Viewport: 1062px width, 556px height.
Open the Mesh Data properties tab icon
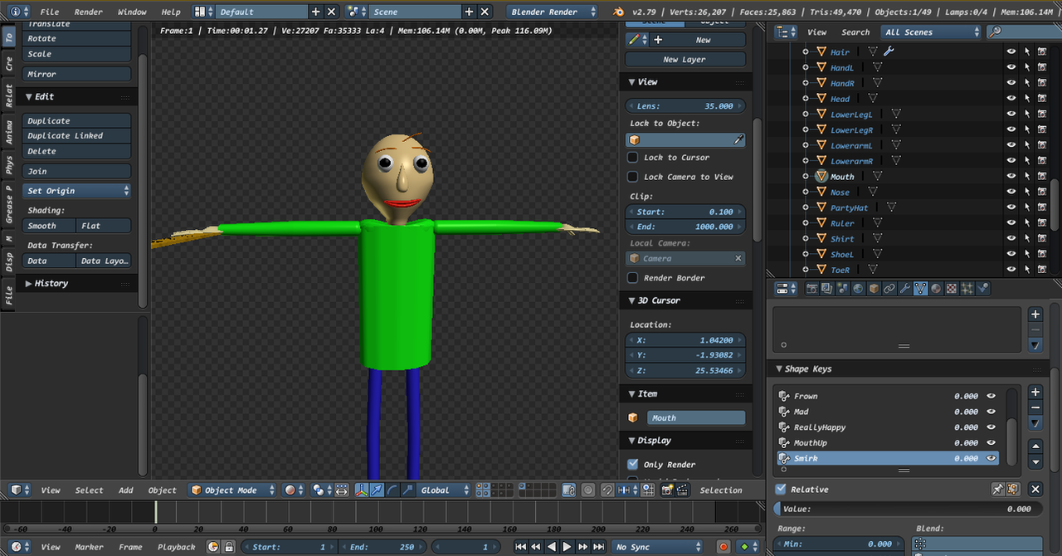tap(921, 289)
